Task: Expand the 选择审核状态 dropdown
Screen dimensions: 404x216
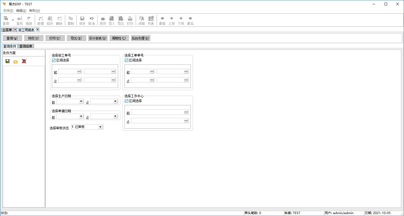Action: pyautogui.click(x=100, y=127)
